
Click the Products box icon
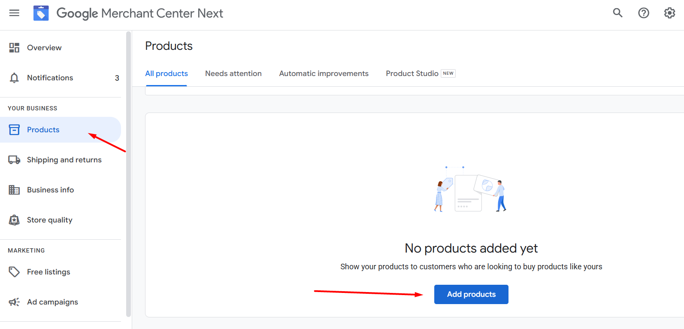[14, 130]
